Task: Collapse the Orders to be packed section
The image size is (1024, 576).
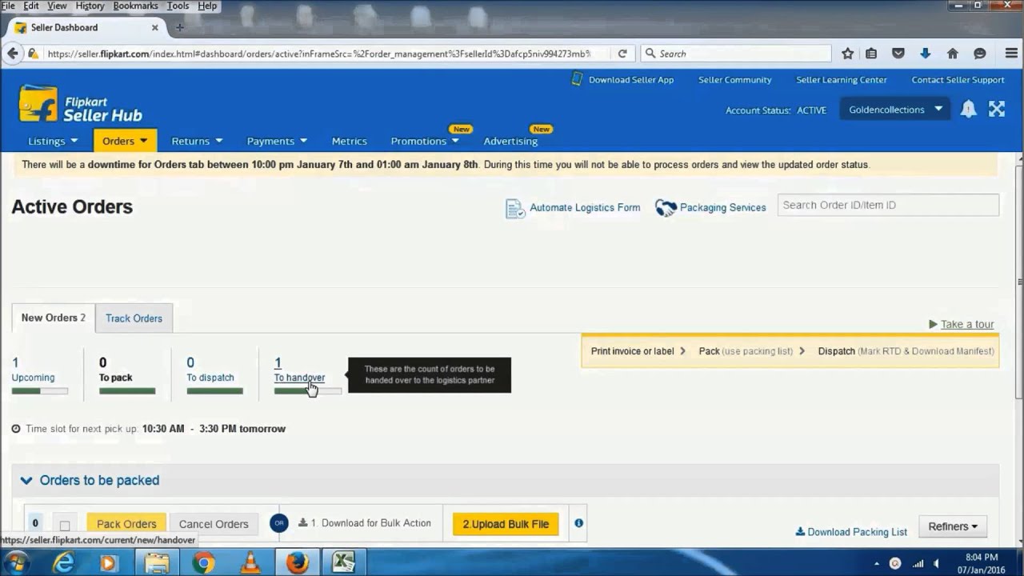Action: (x=26, y=481)
